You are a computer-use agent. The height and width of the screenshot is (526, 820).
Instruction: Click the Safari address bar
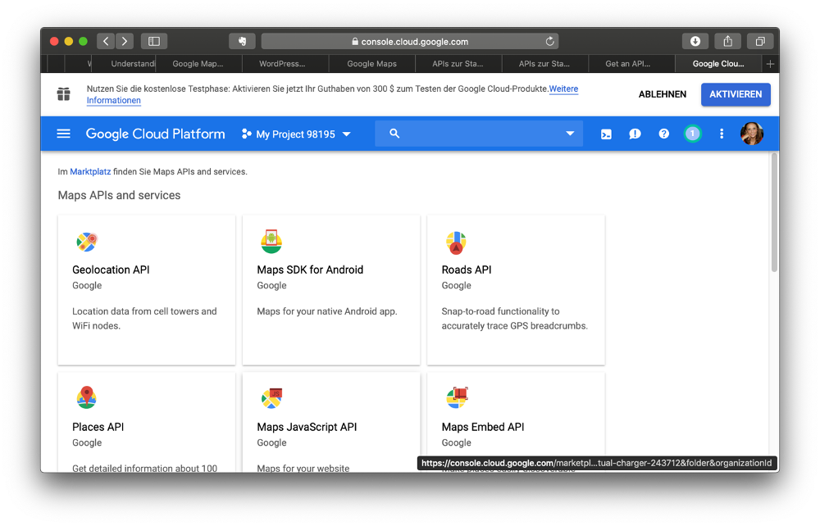point(410,41)
